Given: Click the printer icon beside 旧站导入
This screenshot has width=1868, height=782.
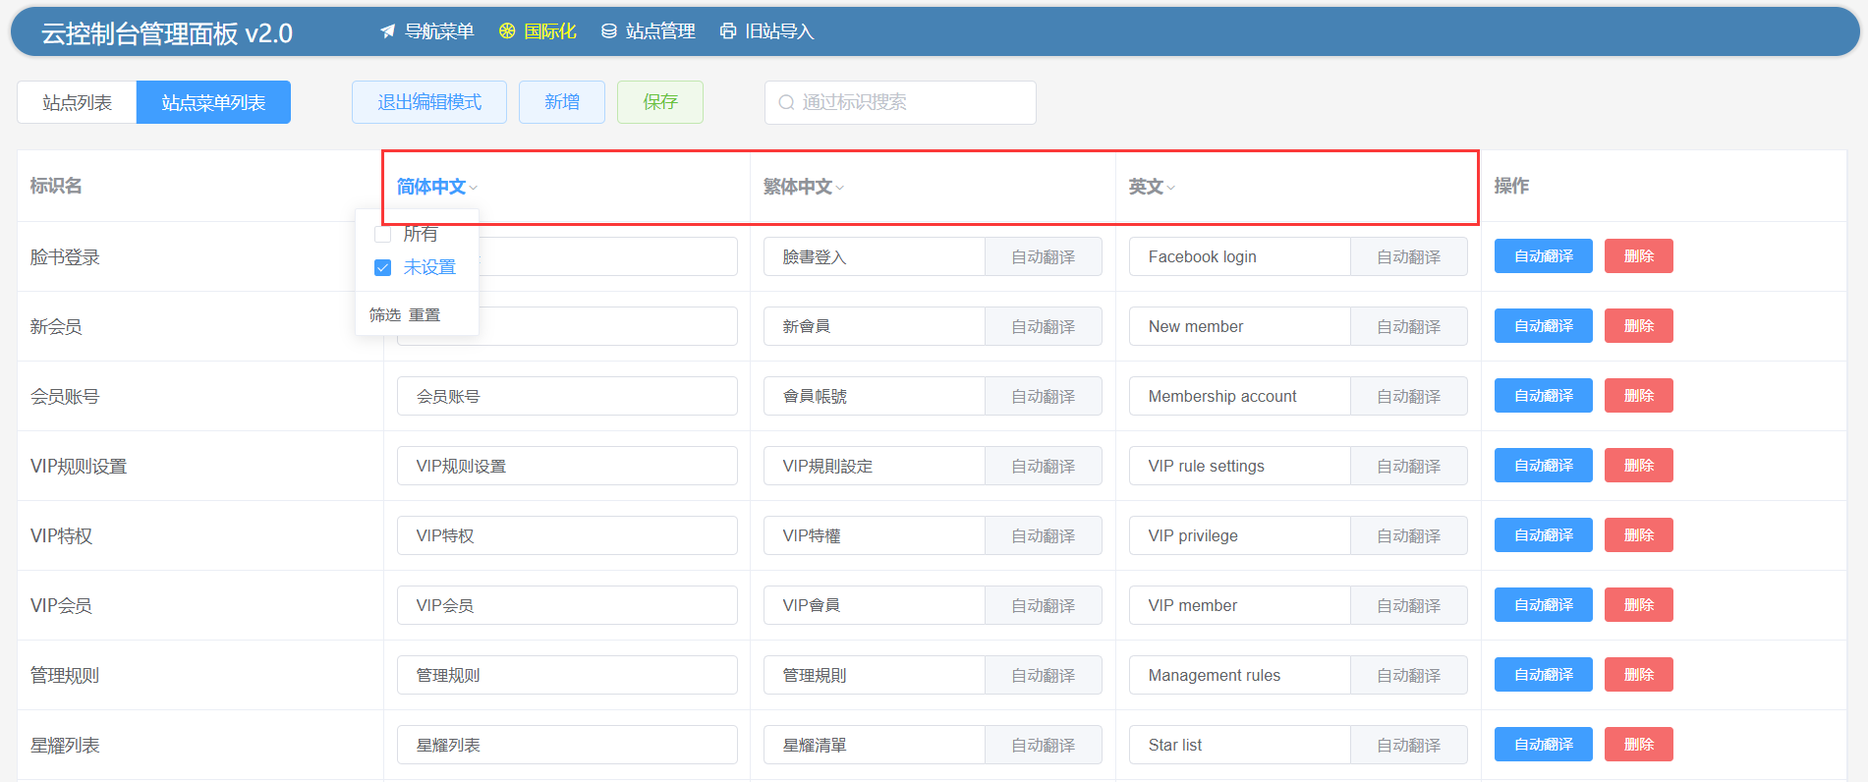Looking at the screenshot, I should (x=728, y=31).
